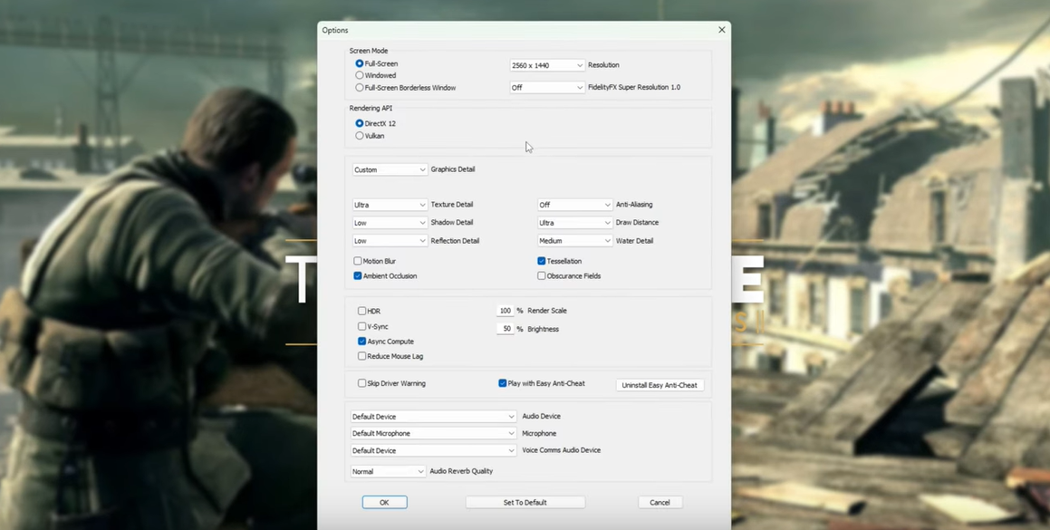Uncheck Play with Easy Anti-Cheat

click(502, 383)
